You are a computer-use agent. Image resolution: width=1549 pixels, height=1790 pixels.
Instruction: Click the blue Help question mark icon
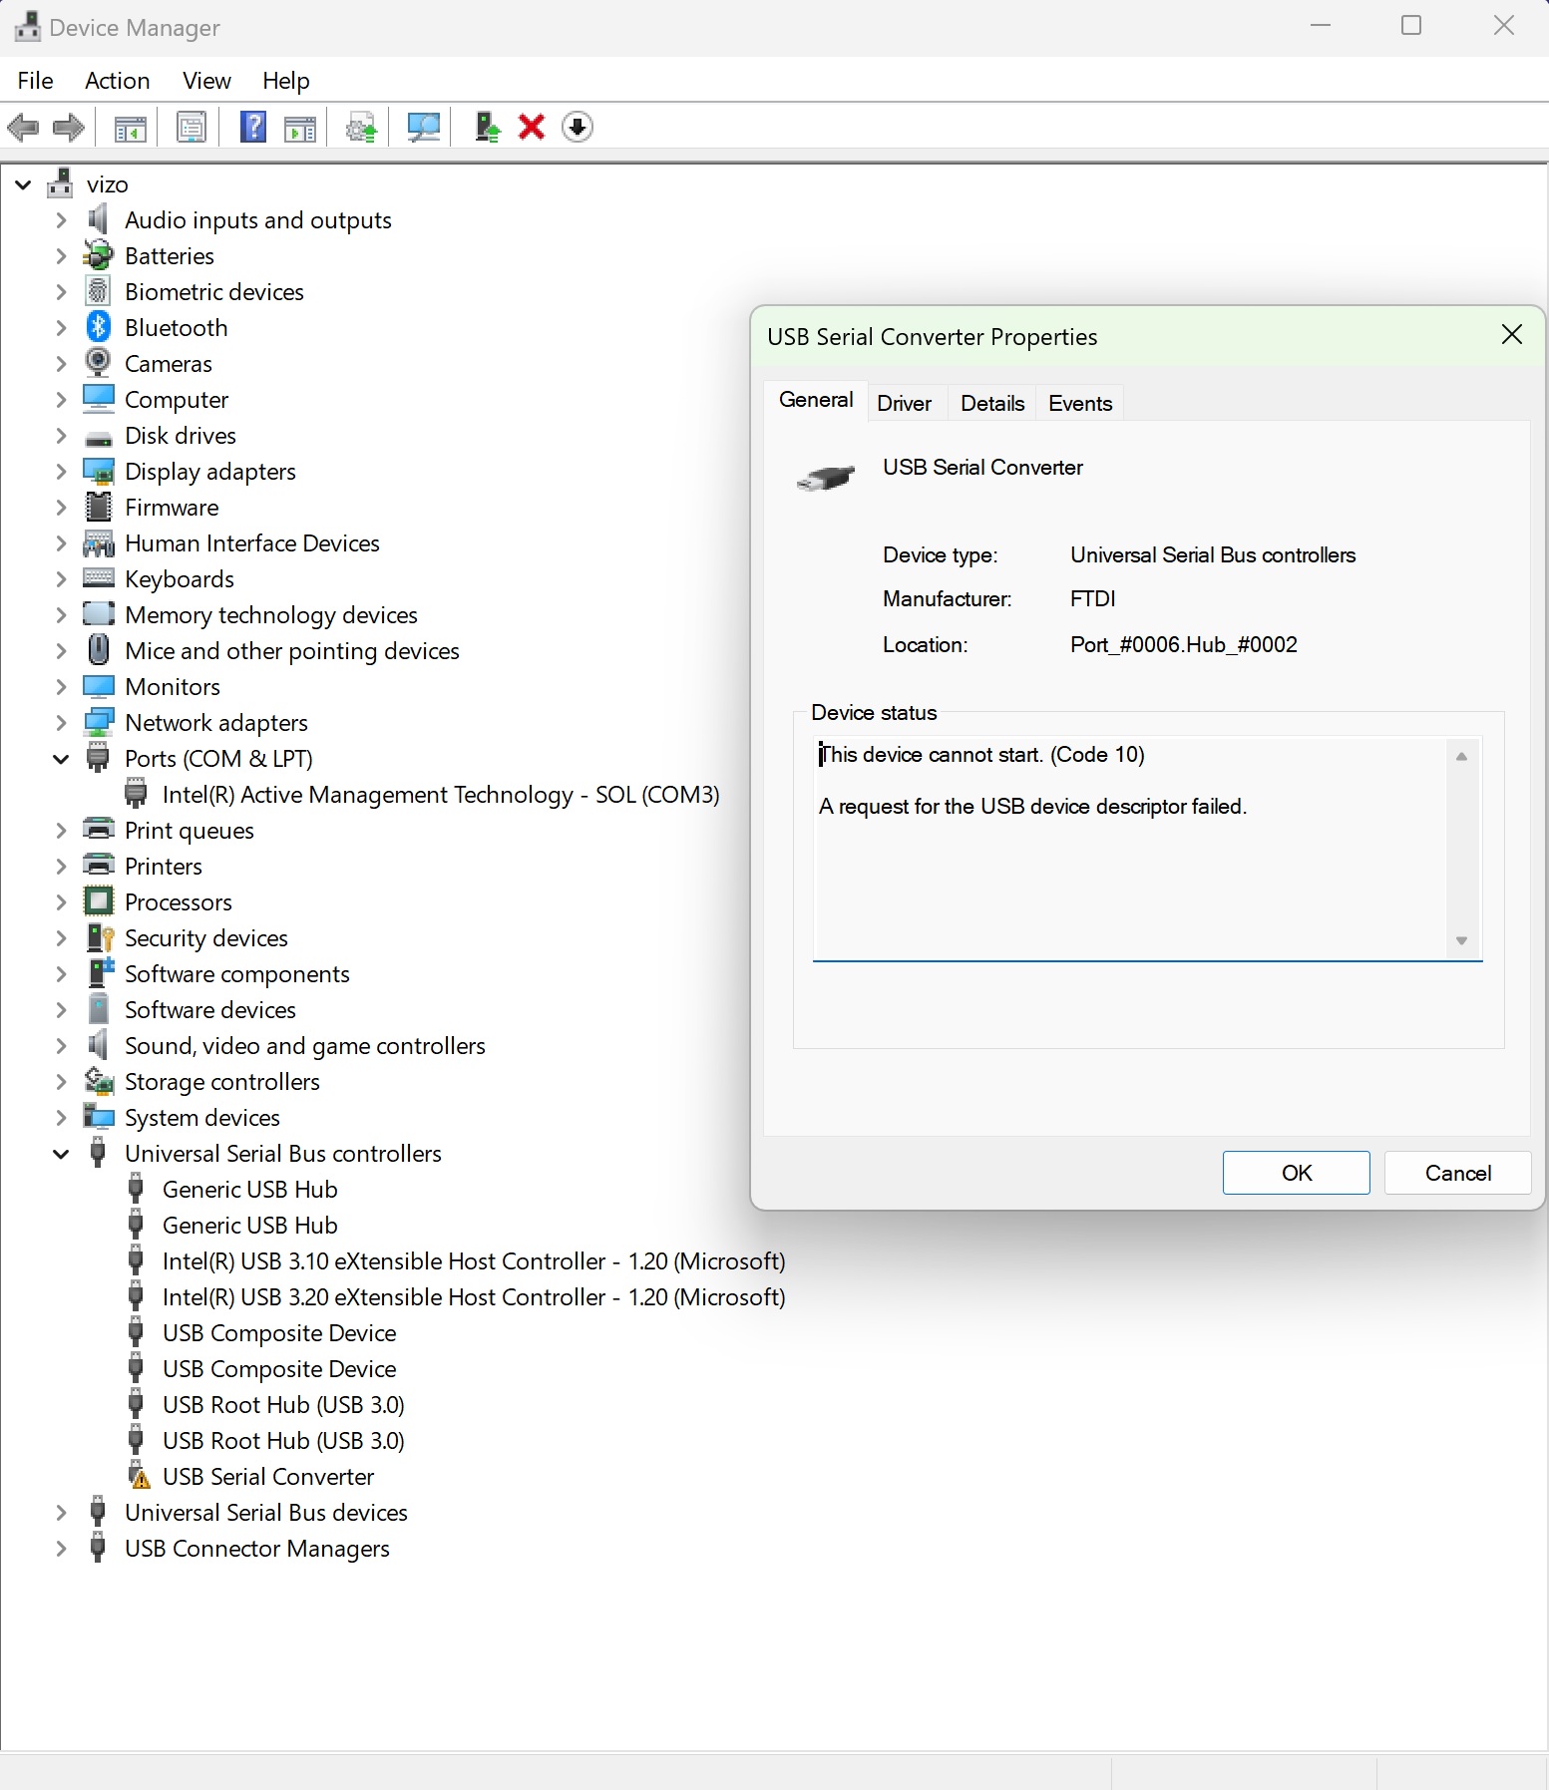[x=253, y=127]
